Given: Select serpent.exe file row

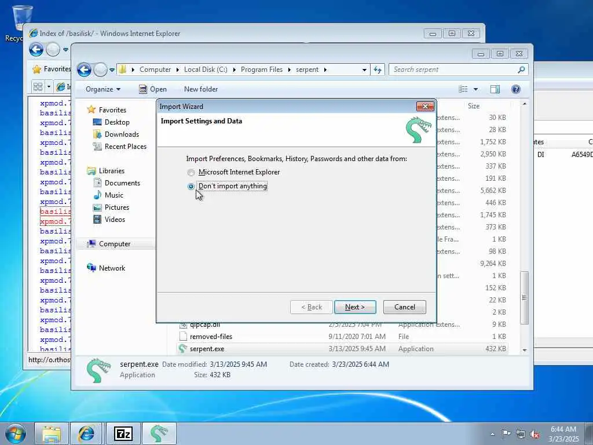Looking at the screenshot, I should click(342, 348).
